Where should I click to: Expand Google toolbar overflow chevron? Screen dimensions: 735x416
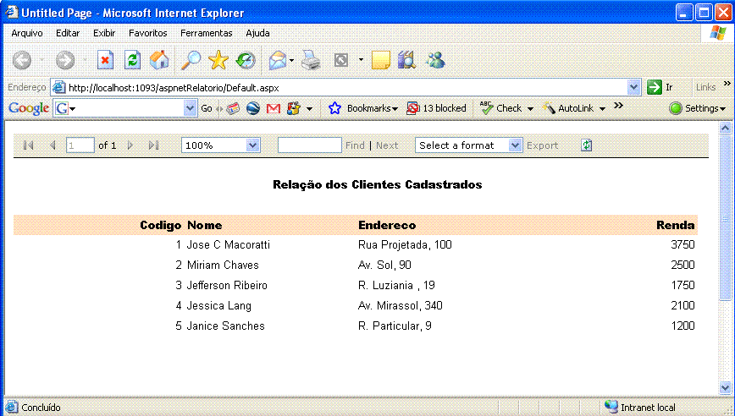tap(619, 106)
